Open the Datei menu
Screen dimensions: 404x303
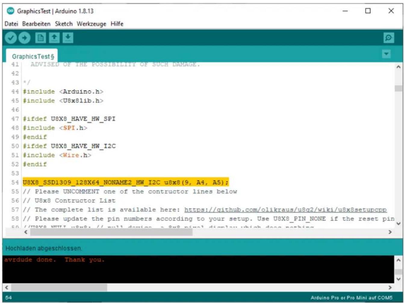(x=11, y=24)
